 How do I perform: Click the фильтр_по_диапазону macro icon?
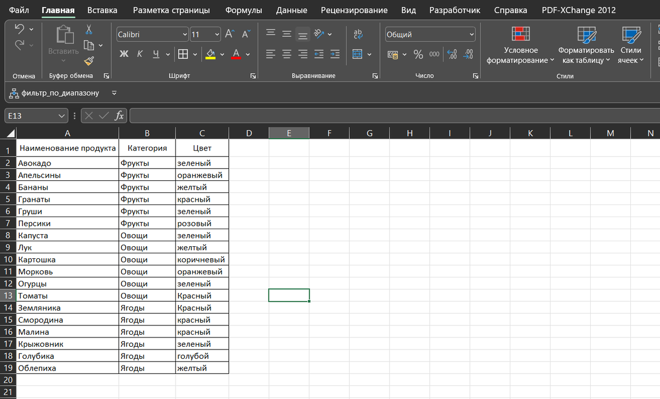click(14, 93)
